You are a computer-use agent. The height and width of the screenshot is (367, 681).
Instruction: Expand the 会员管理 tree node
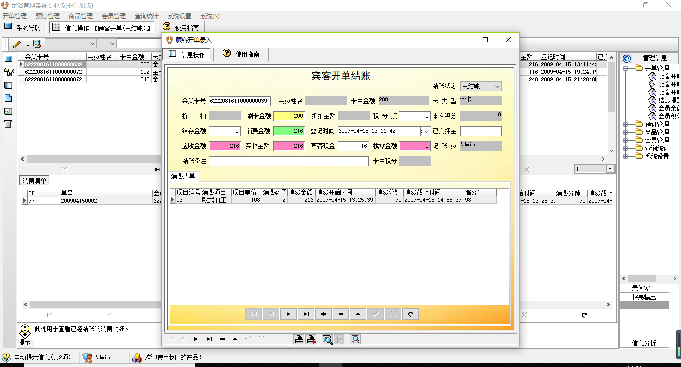tap(626, 140)
